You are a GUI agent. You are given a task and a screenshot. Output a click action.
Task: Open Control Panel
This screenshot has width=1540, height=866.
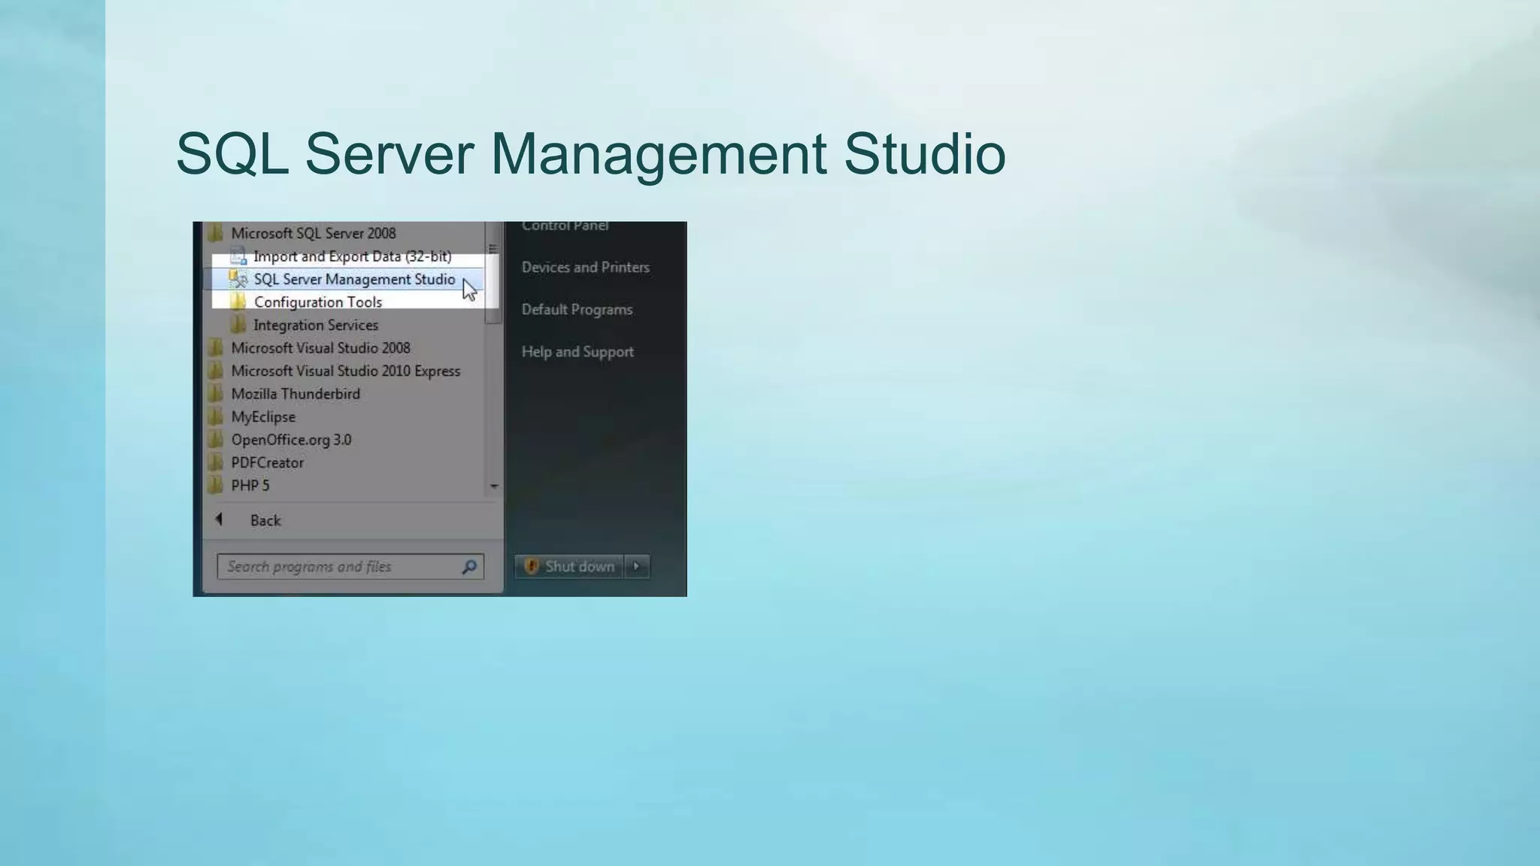pos(565,226)
